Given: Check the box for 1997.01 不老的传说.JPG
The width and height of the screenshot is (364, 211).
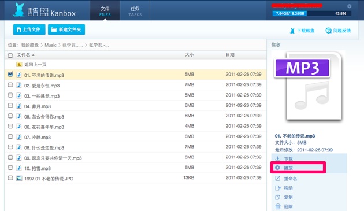Looking at the screenshot, I should point(10,178).
